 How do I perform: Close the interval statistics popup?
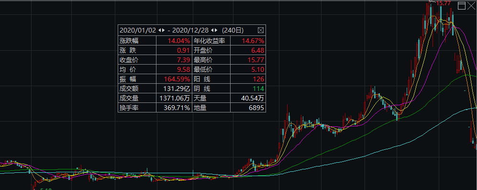pyautogui.click(x=260, y=30)
